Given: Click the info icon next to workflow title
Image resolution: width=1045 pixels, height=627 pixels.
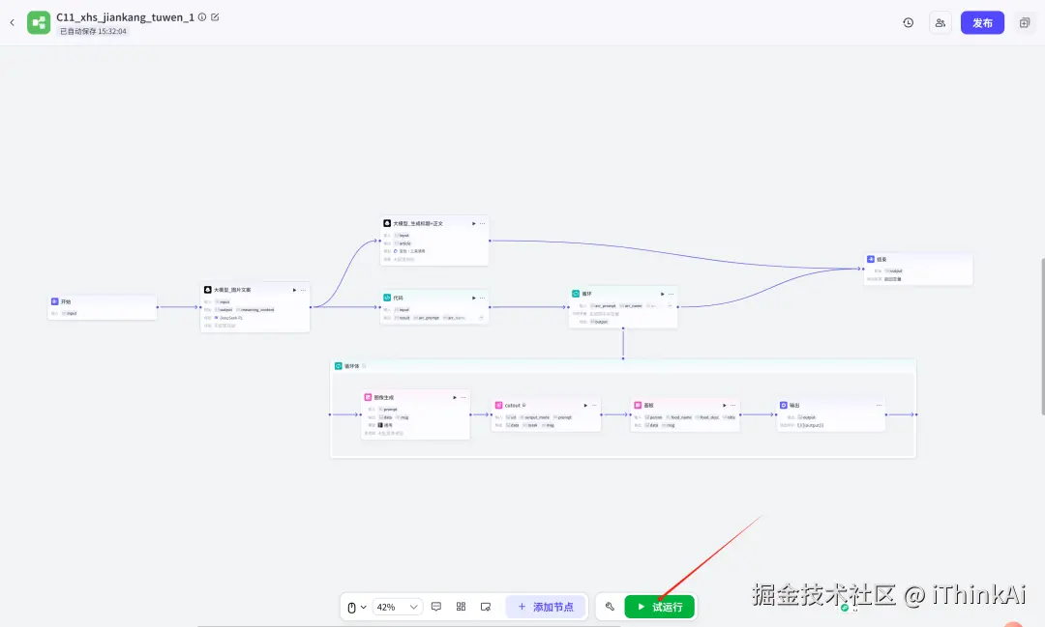Looking at the screenshot, I should (201, 16).
